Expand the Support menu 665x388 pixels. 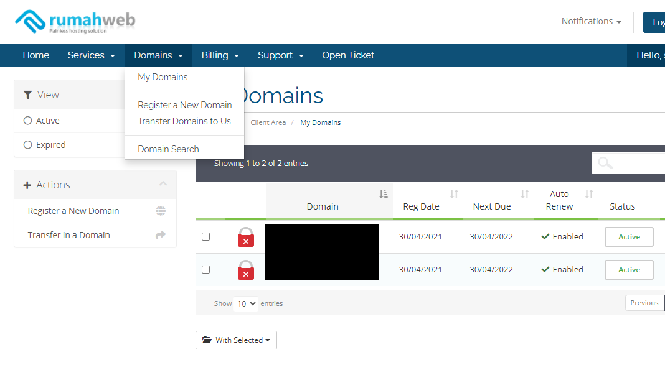pos(280,55)
